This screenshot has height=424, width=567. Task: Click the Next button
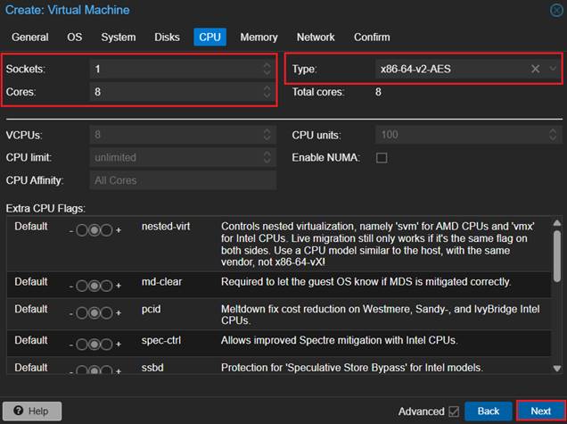[x=540, y=411]
